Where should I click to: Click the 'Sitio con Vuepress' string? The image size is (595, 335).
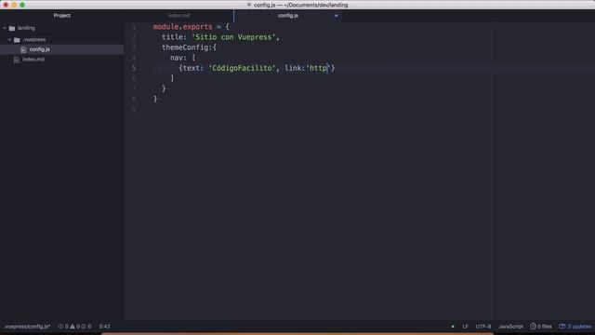click(x=233, y=37)
